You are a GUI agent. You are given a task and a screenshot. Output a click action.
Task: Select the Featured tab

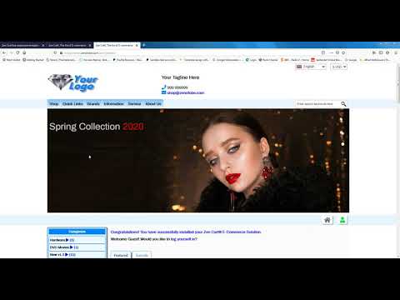click(121, 255)
